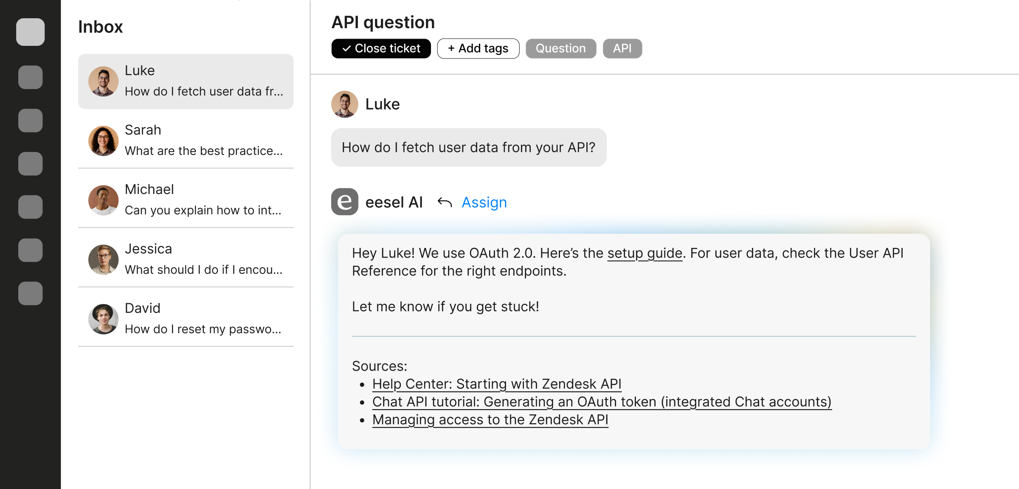Click David's avatar in the inbox
The height and width of the screenshot is (489, 1019).
[103, 319]
